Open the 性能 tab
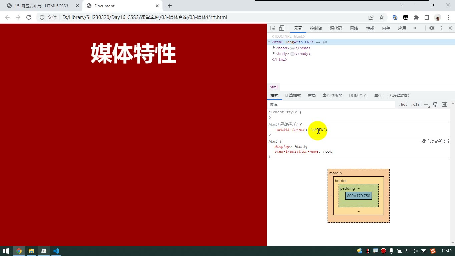This screenshot has width=455, height=256. 370,28
